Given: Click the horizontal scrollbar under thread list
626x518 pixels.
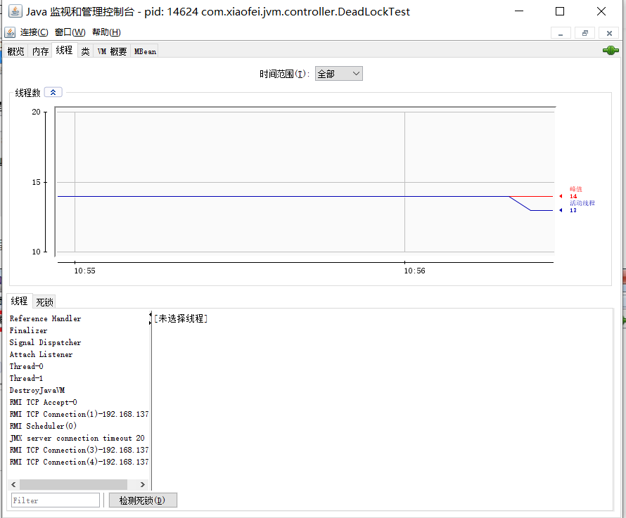Looking at the screenshot, I should point(73,485).
